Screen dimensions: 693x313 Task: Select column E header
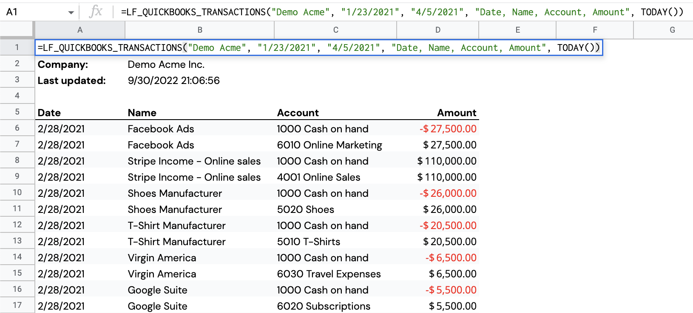(x=517, y=30)
